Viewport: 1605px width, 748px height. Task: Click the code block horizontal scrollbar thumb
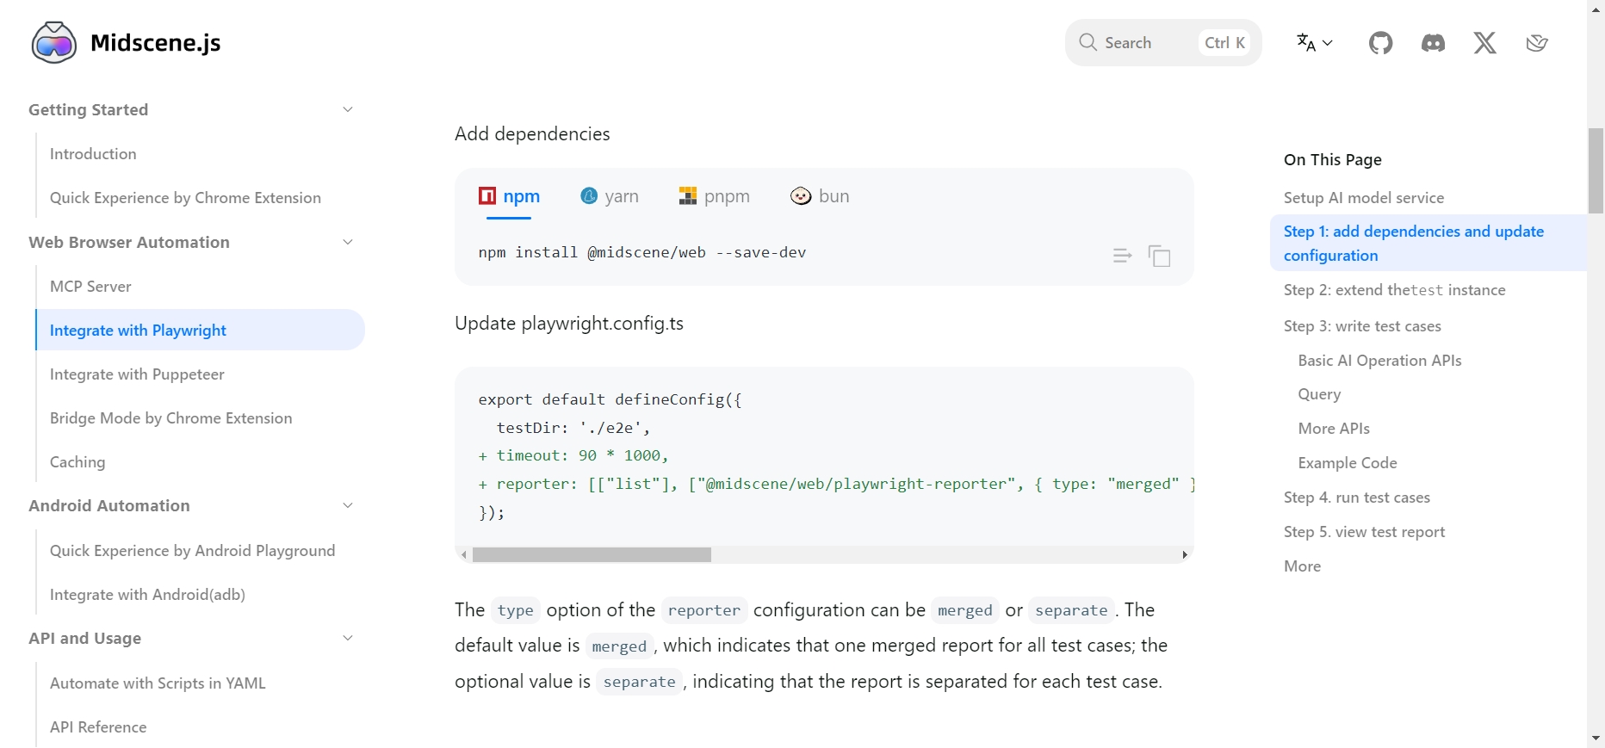pyautogui.click(x=592, y=555)
